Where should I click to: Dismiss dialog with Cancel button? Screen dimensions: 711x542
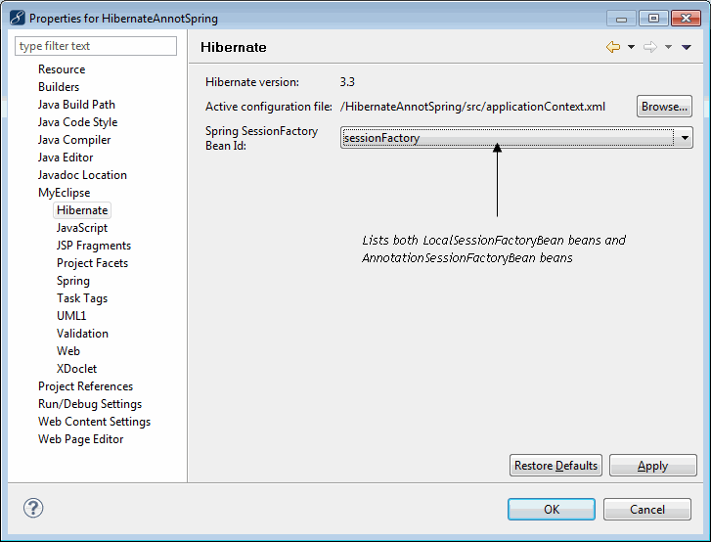[646, 509]
